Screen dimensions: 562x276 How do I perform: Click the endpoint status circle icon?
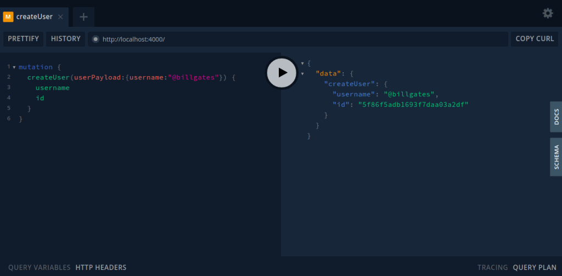click(x=95, y=39)
